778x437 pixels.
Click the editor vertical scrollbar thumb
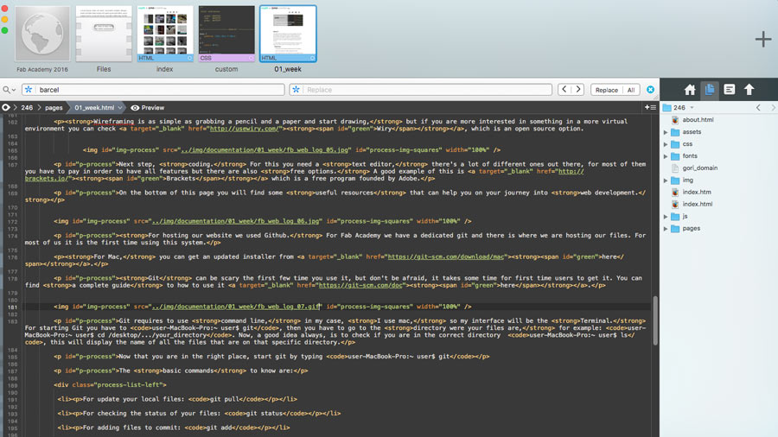click(x=655, y=320)
